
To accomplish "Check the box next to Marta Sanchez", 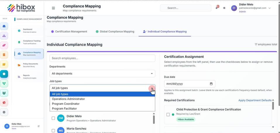I will click(x=53, y=130).
